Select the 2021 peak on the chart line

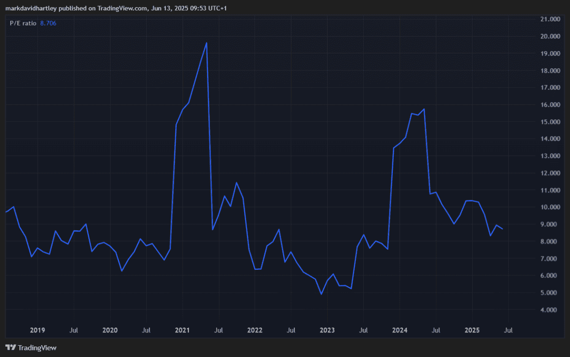coord(206,43)
